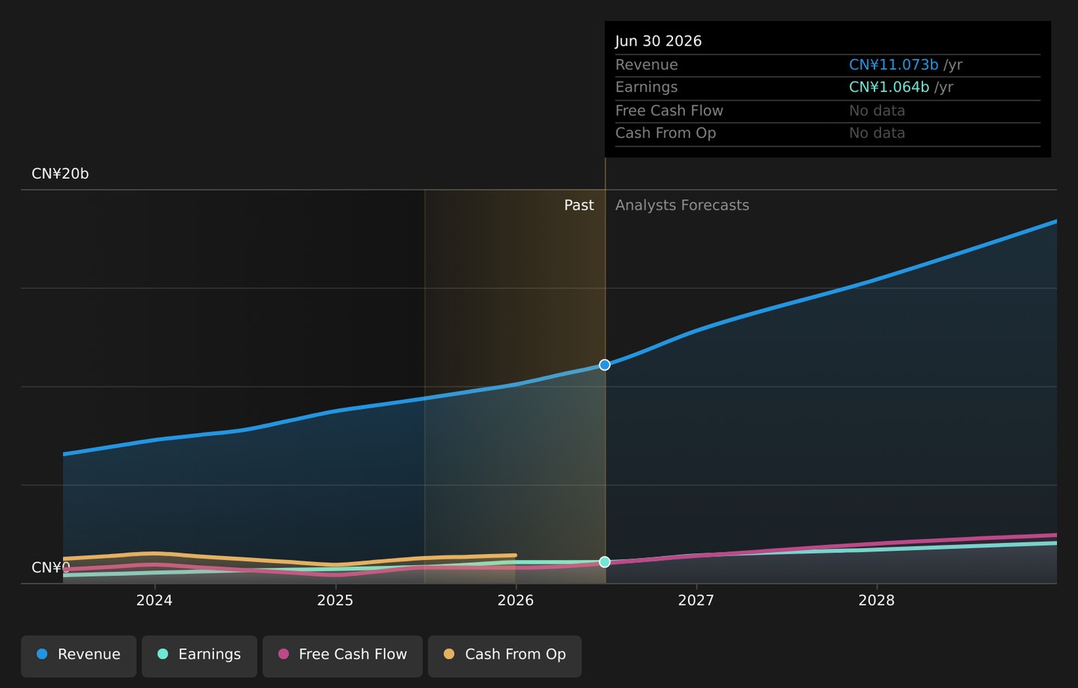
Task: Click the Jun 30 2026 tooltip date header
Action: [659, 41]
